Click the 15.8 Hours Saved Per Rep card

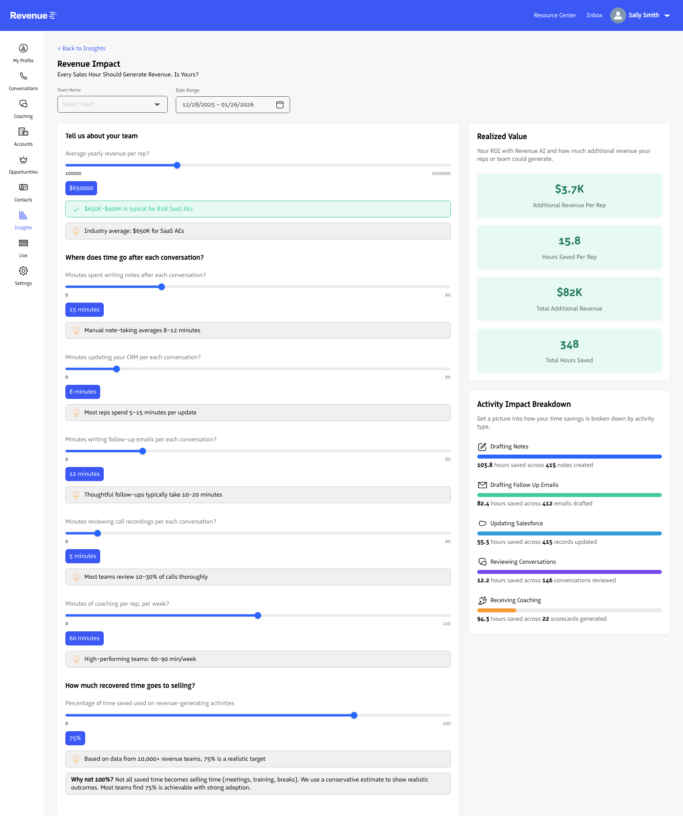[x=570, y=247]
